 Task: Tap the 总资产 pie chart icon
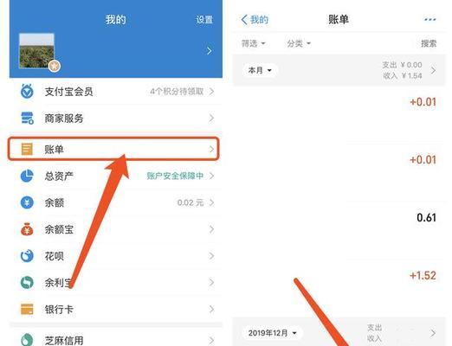tap(27, 176)
